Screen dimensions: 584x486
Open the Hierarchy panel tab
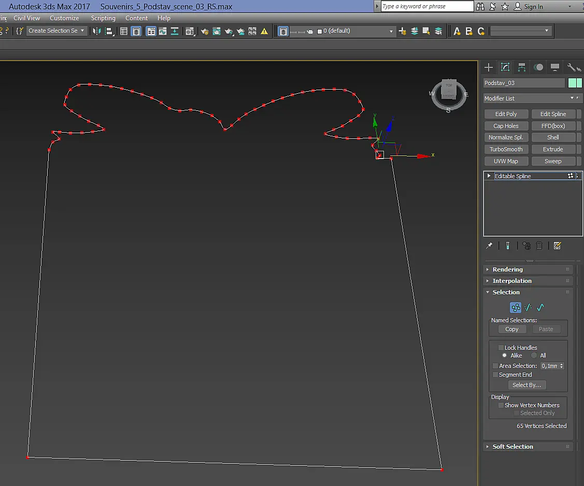tap(522, 67)
